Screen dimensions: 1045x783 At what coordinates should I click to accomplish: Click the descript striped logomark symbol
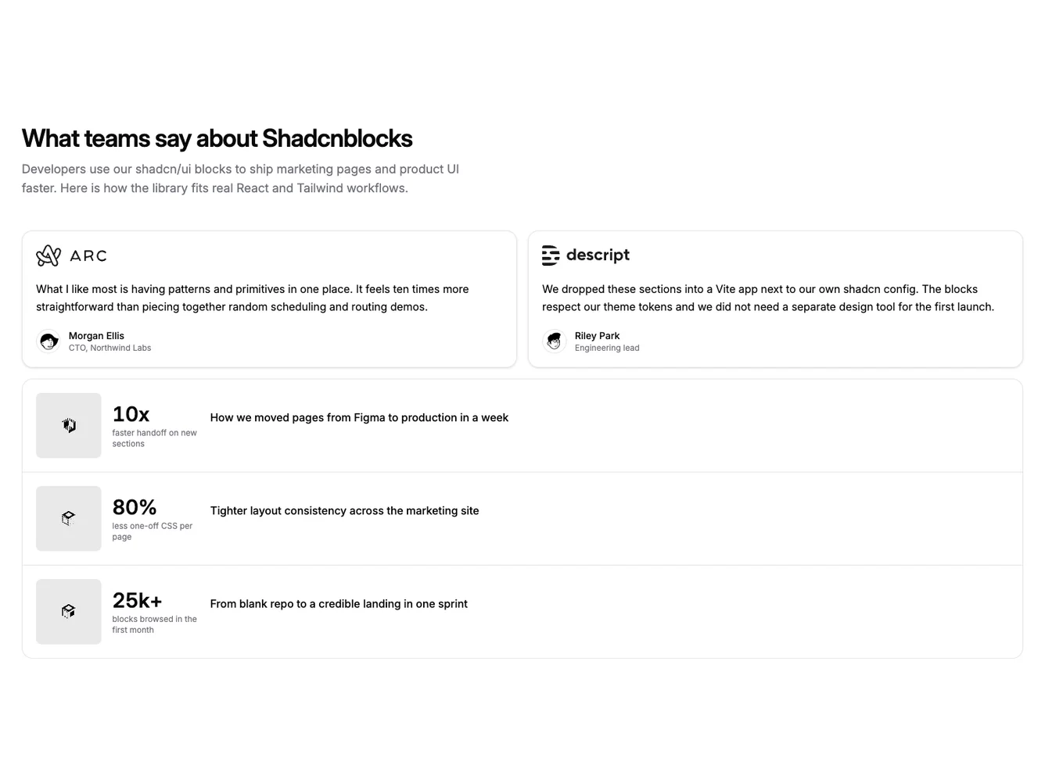pos(551,255)
